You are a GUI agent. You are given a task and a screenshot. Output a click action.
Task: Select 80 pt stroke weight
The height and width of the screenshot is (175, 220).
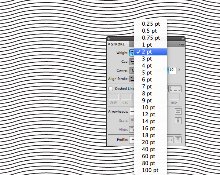click(151, 163)
